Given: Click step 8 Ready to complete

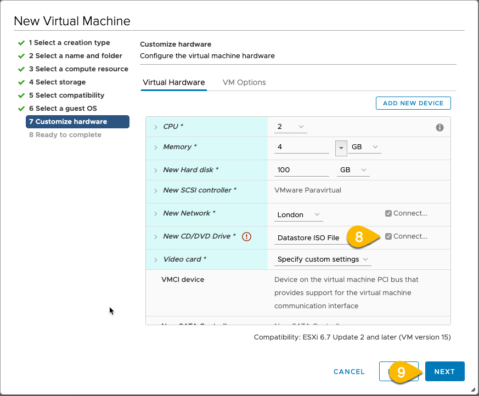Looking at the screenshot, I should click(x=65, y=134).
